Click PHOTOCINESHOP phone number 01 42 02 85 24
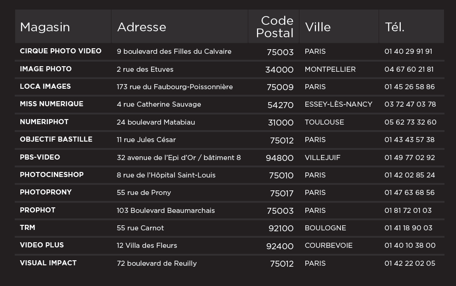Screen dimensions: 456x286 click(409, 175)
